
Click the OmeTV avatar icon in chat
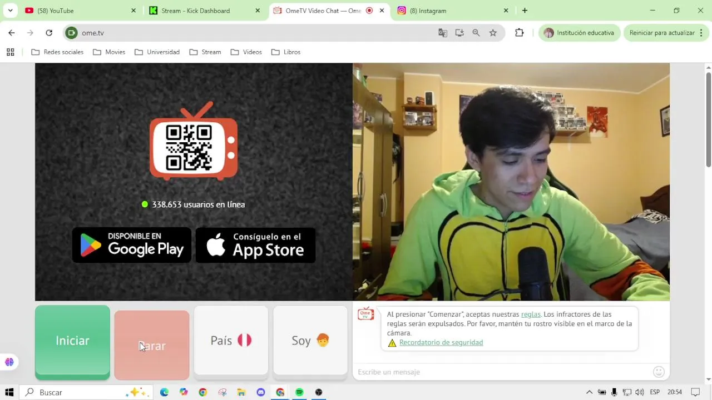pos(365,314)
